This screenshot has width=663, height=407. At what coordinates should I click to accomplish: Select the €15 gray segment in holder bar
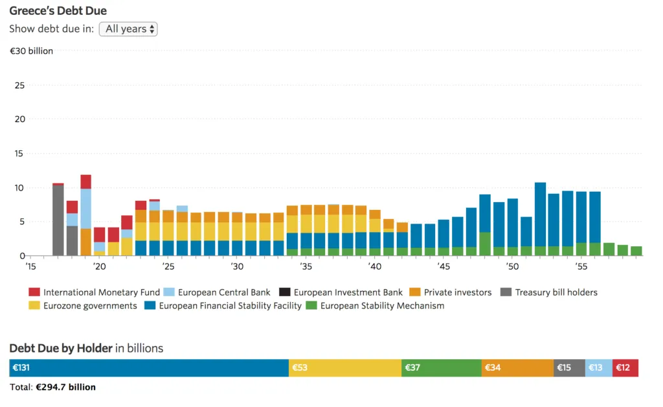click(x=569, y=368)
